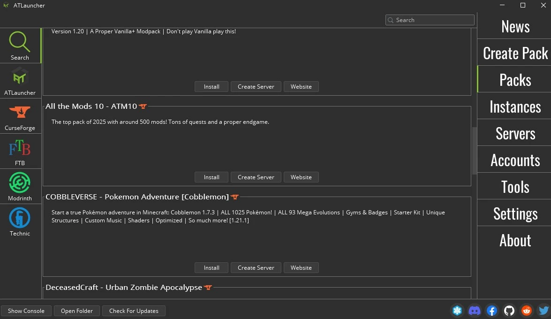Select the Modrinth platform icon

[x=20, y=182]
